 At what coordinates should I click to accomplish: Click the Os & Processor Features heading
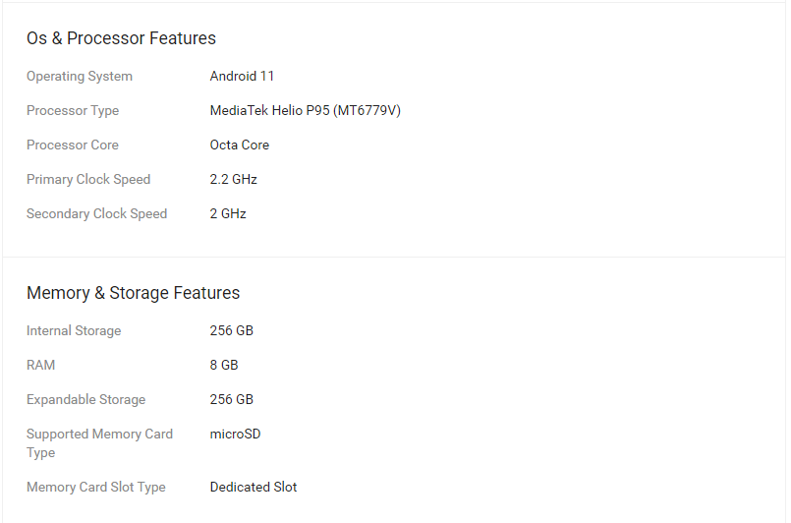(121, 38)
